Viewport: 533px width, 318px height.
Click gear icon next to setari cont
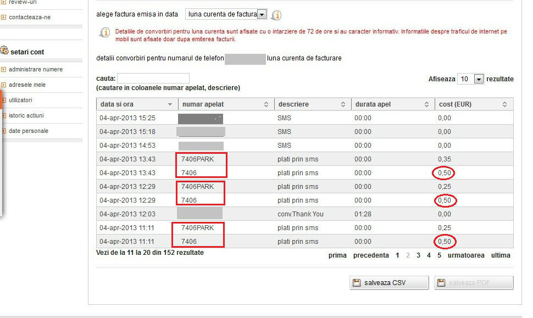pos(4,51)
